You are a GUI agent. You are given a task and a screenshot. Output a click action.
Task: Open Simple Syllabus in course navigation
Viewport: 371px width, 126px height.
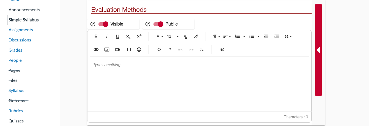coord(24,20)
